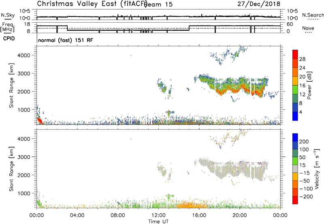Select the 'Freq. [MHz]' axis label

(7, 27)
